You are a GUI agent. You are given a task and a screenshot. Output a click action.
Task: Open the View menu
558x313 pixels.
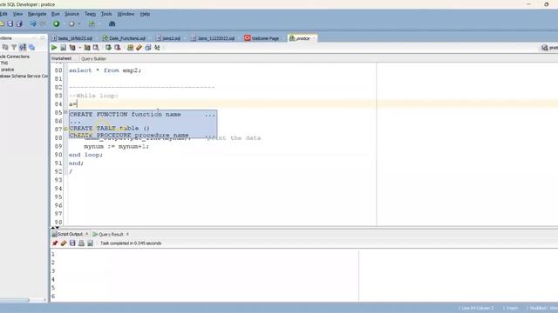(x=17, y=14)
